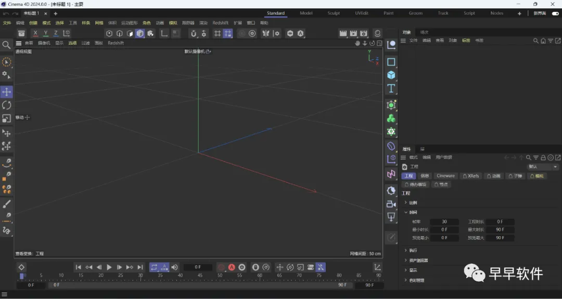Add a Camera object from the palette
This screenshot has width=562, height=299.
point(391,204)
